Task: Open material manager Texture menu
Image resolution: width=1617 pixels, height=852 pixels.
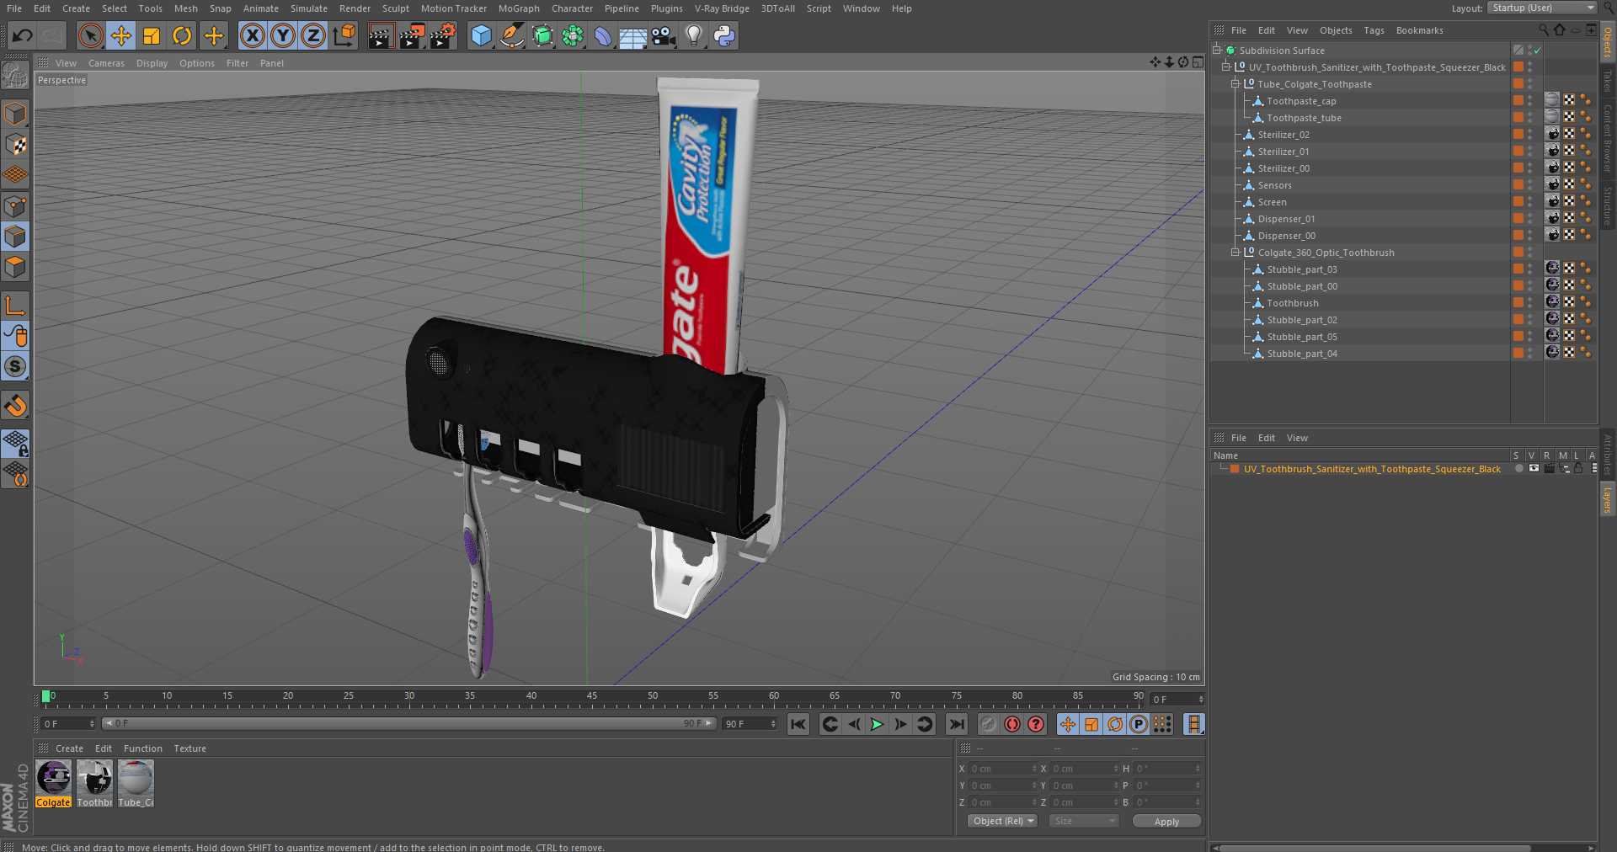Action: click(189, 748)
